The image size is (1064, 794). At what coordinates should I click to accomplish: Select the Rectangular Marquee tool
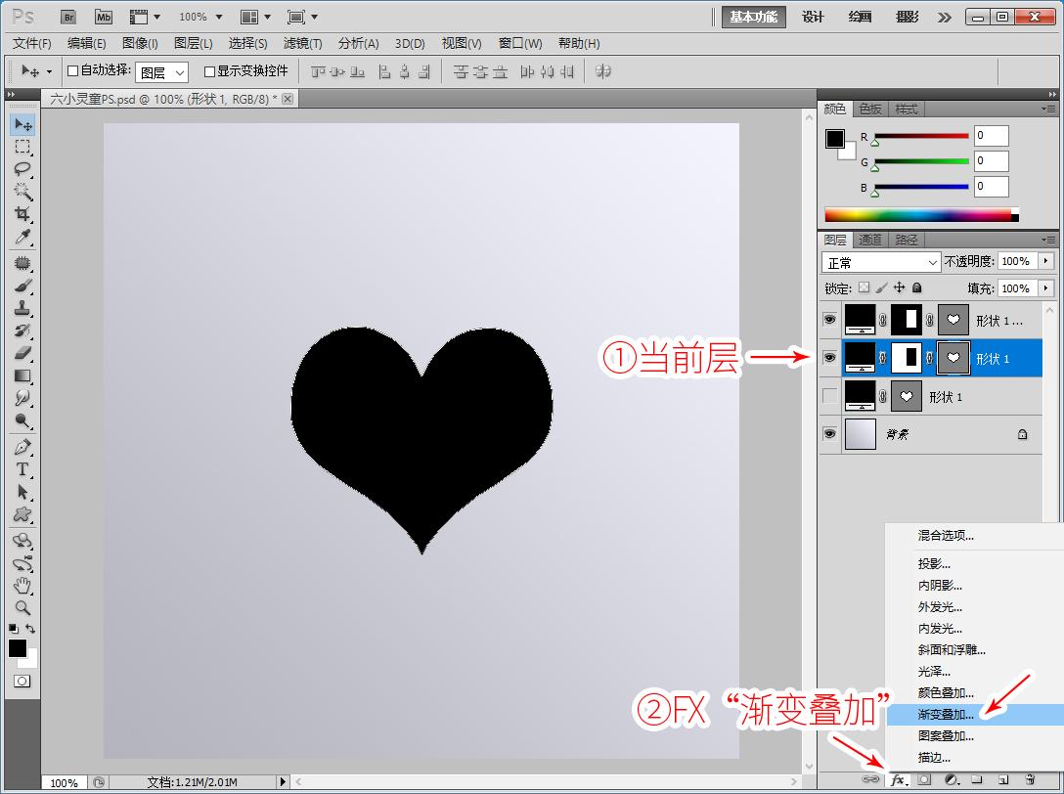pos(22,147)
